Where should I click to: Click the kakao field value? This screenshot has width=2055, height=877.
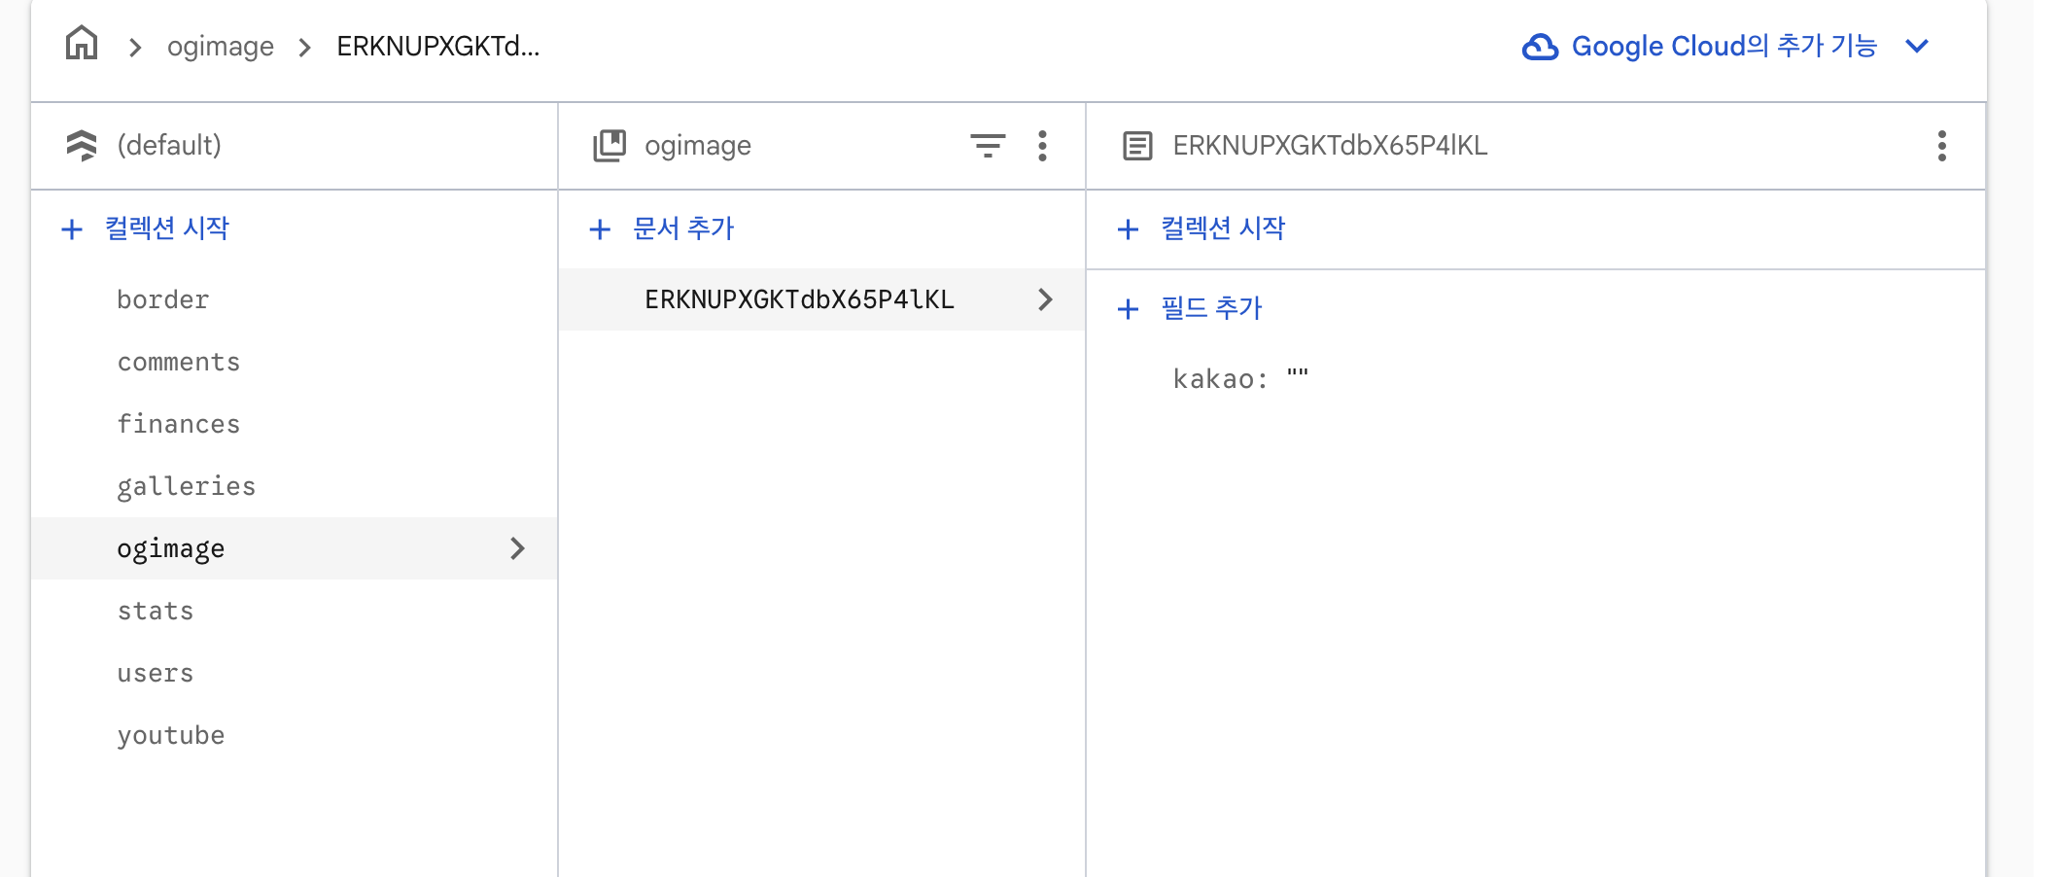(1298, 377)
